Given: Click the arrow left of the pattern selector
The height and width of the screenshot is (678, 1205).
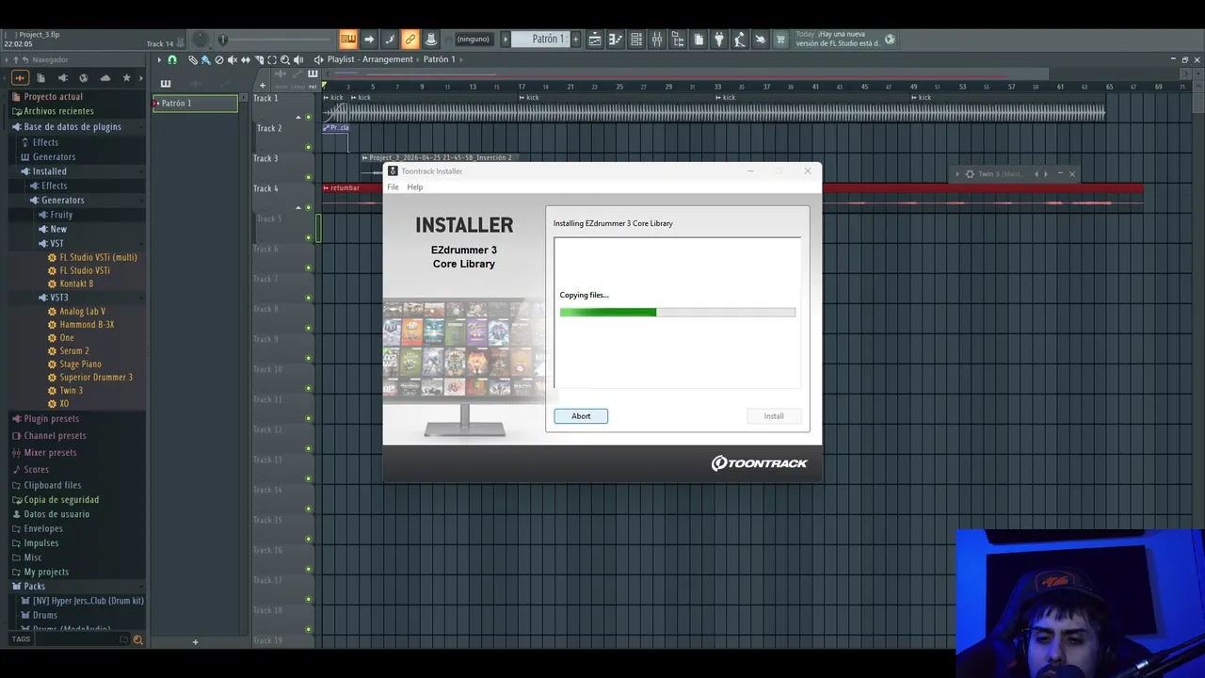Looking at the screenshot, I should pos(505,40).
